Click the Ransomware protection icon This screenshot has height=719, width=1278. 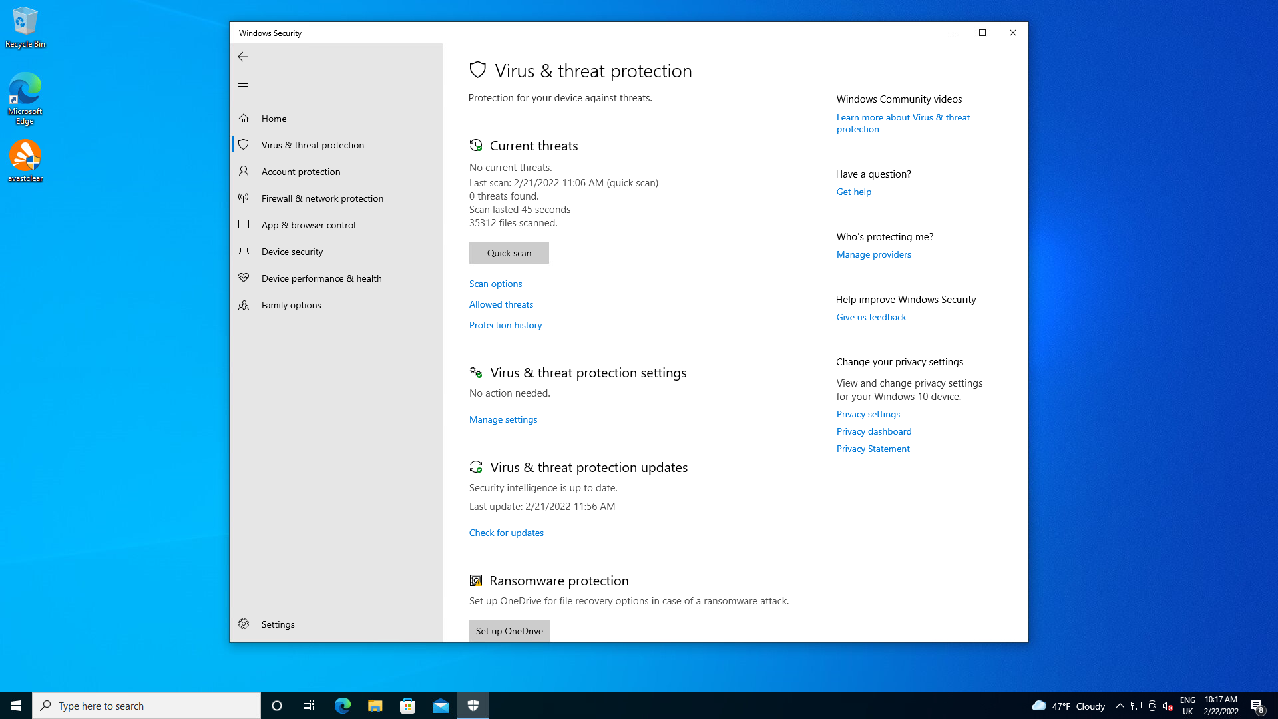(476, 581)
